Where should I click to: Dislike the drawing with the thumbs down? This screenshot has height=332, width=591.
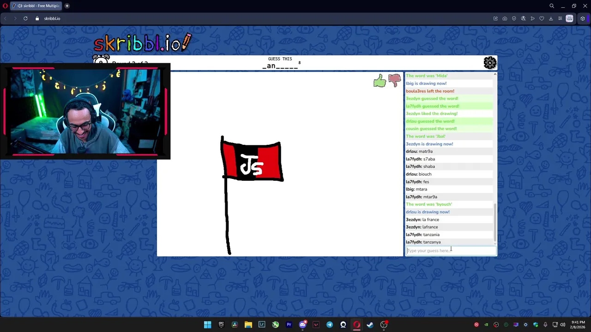[x=394, y=81]
